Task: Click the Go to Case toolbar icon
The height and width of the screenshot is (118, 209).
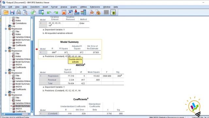Action: [71, 12]
